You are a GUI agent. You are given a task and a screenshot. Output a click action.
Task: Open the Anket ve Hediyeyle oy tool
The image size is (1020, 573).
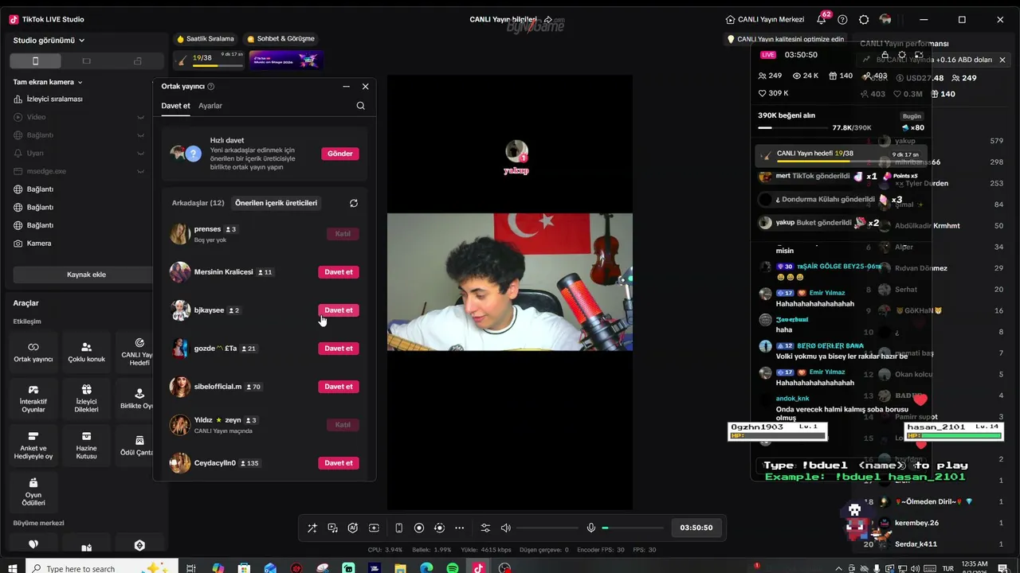[33, 446]
